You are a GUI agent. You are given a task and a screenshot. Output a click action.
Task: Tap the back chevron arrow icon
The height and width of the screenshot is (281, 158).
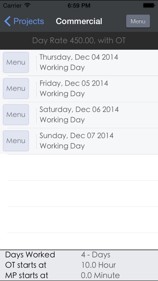(x=7, y=21)
